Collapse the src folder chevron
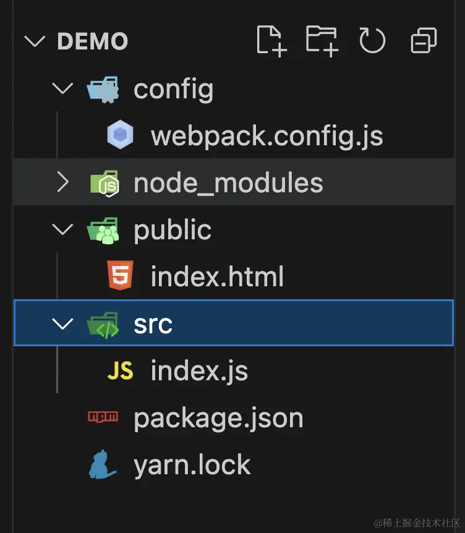This screenshot has height=533, width=465. point(63,324)
